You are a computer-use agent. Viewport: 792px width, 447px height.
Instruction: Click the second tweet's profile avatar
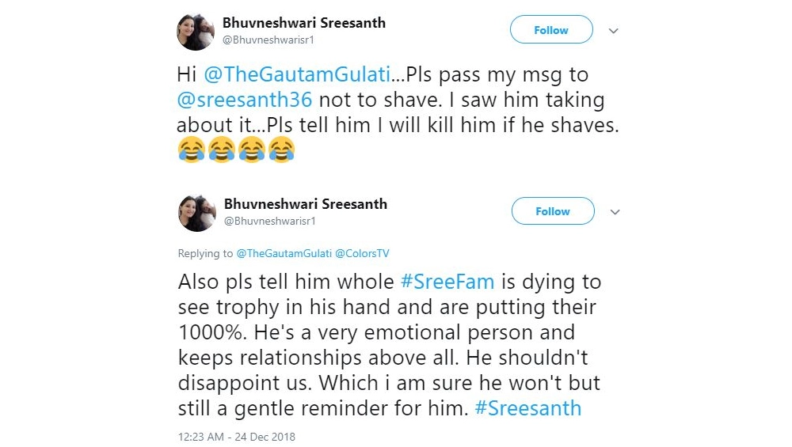(196, 212)
